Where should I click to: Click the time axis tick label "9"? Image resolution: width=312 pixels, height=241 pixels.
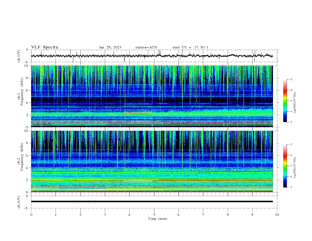252,215
